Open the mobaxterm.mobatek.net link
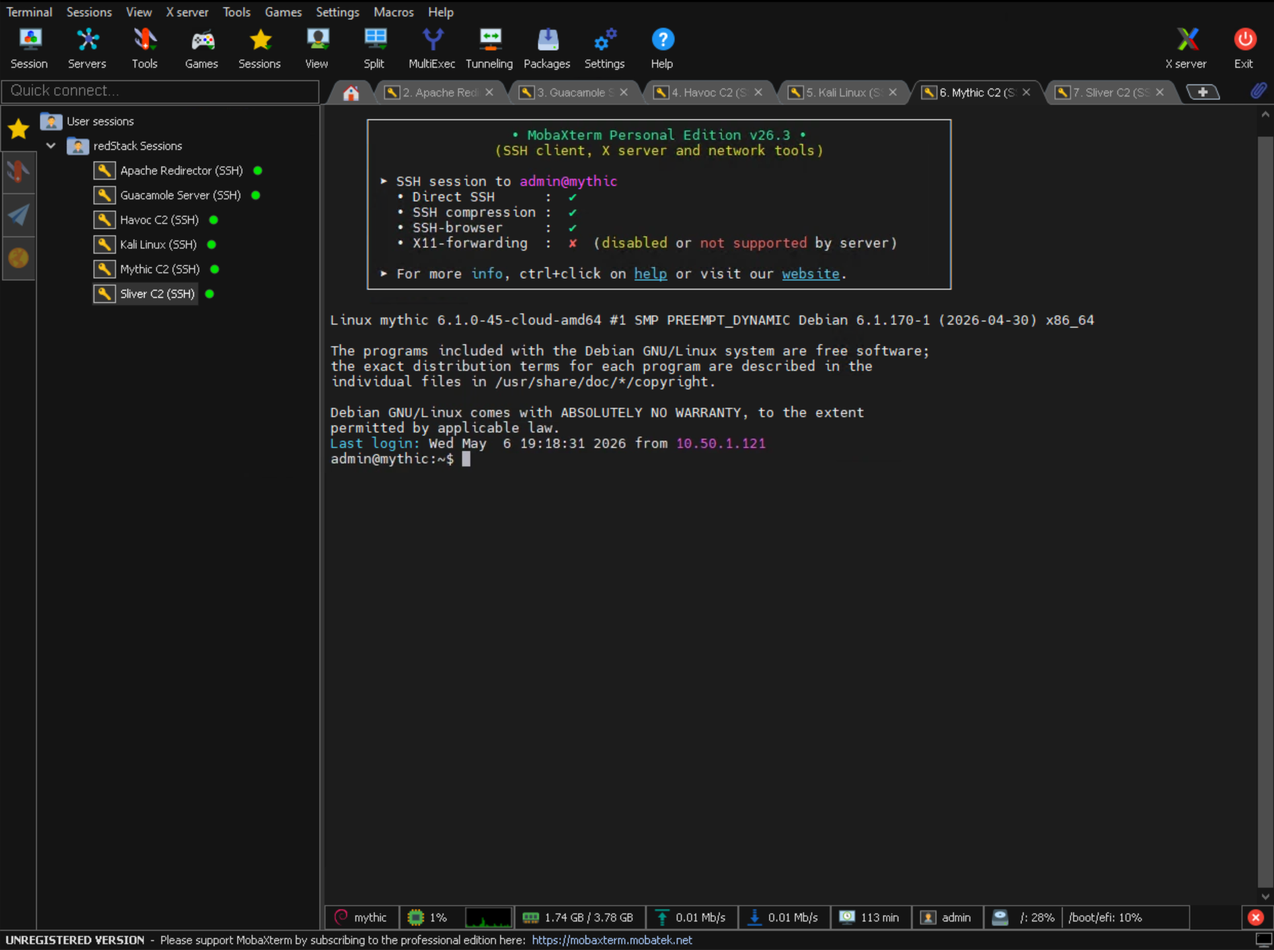 tap(612, 940)
